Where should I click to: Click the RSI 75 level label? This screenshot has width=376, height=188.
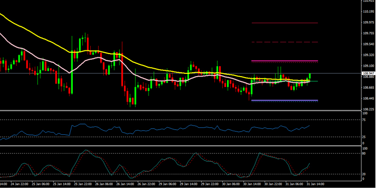[365, 120]
